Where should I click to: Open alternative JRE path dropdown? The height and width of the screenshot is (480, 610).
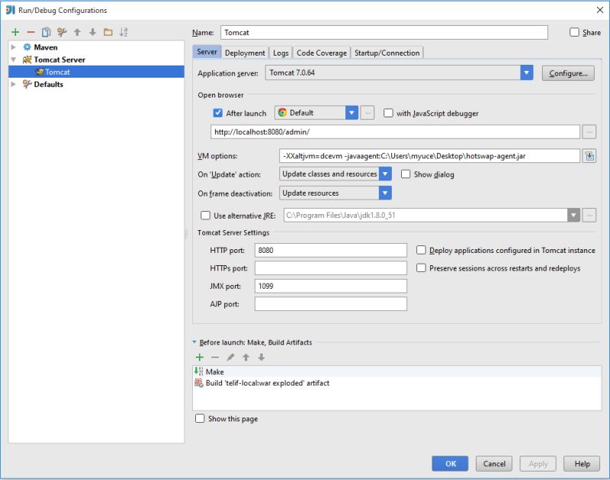(573, 215)
